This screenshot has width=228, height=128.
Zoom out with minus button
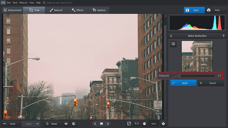(x=144, y=124)
